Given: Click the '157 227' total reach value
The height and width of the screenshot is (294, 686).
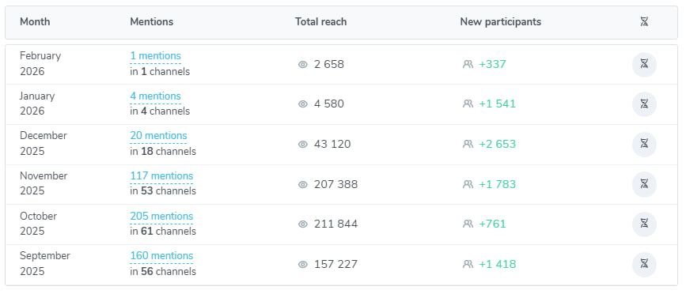Looking at the screenshot, I should point(335,264).
